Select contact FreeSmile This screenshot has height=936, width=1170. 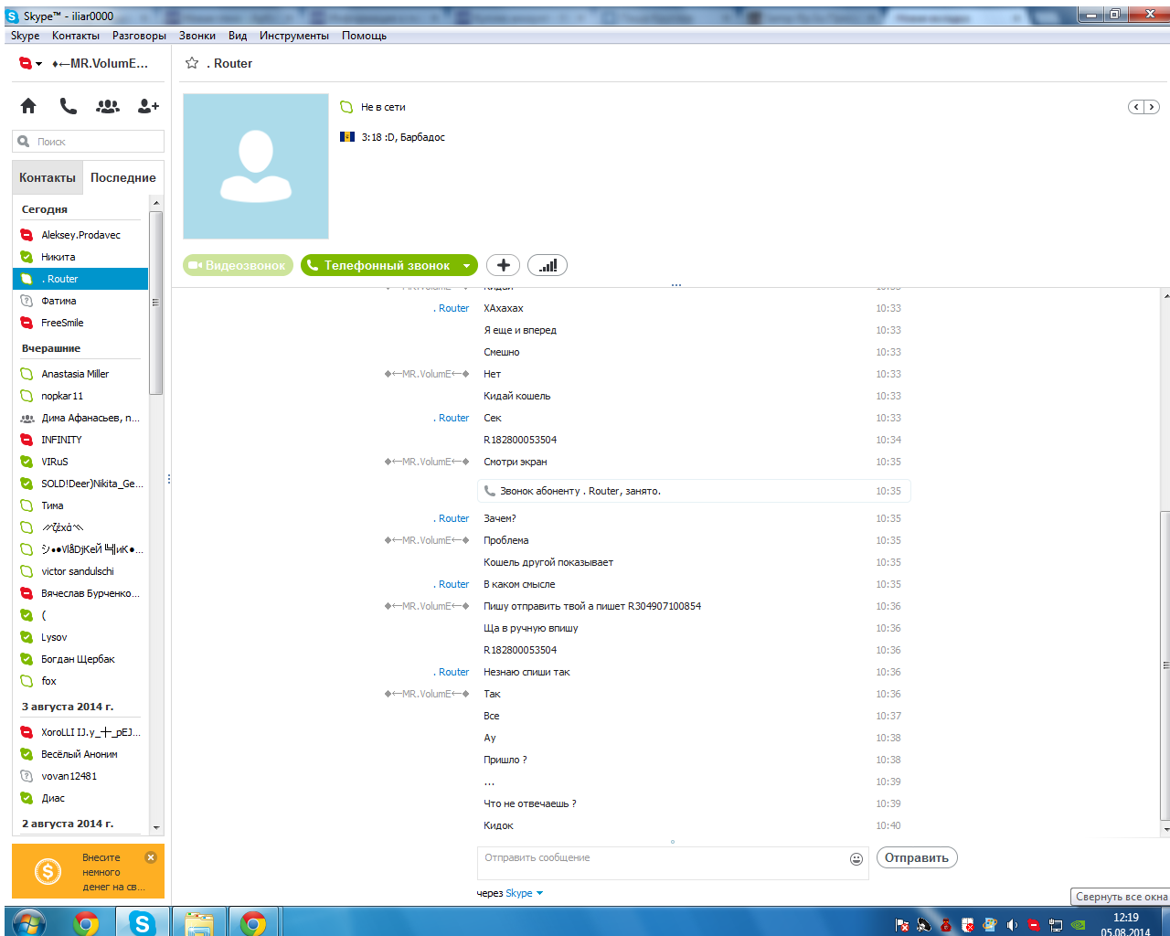(x=80, y=323)
